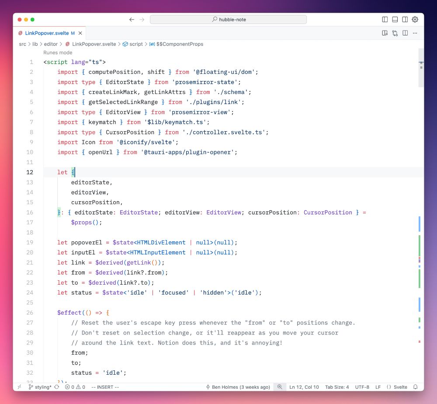Click the <script lang="ts"> opening tag

tap(74, 62)
